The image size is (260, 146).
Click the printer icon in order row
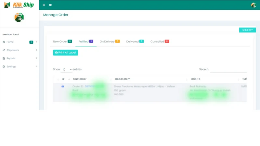click(63, 86)
